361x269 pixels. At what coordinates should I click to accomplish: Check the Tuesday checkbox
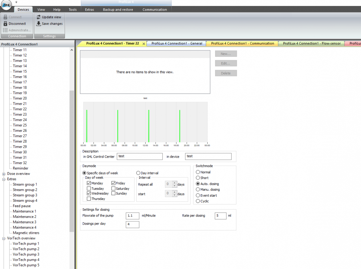pyautogui.click(x=89, y=189)
